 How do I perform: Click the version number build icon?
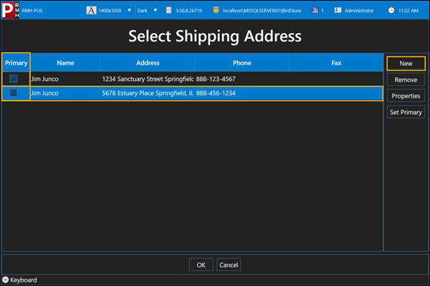[168, 11]
